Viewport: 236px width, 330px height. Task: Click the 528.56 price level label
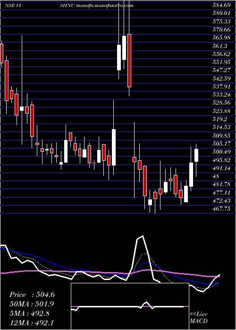click(x=221, y=103)
